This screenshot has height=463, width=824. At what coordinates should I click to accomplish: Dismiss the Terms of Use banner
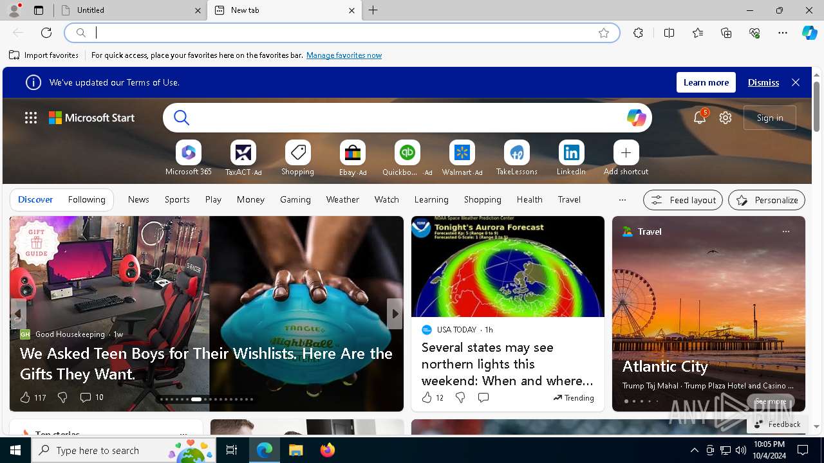tap(763, 82)
